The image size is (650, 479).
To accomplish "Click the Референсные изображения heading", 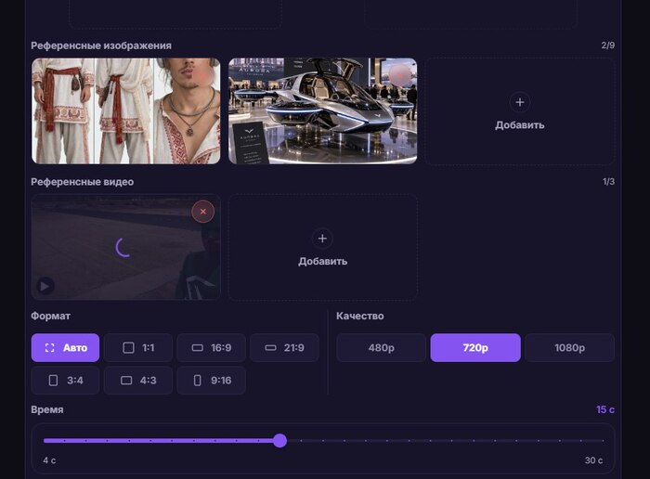I will click(101, 45).
